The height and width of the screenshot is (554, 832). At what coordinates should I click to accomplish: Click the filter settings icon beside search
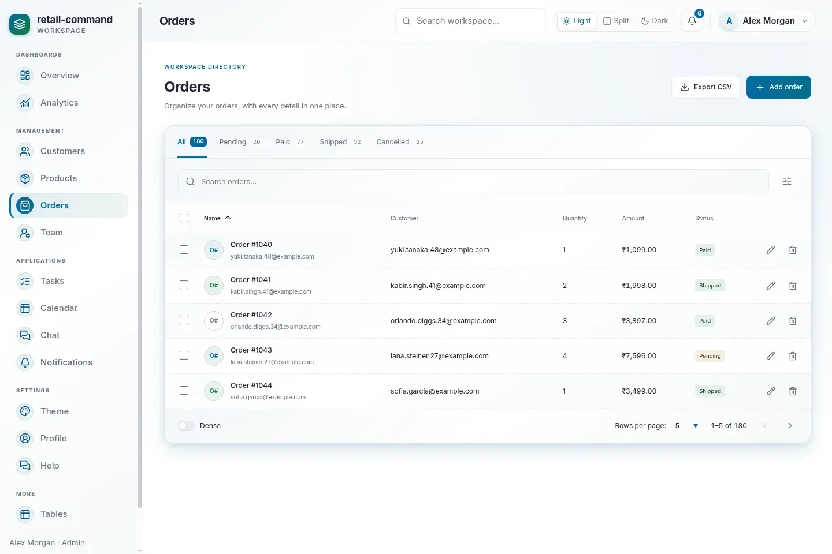(787, 181)
